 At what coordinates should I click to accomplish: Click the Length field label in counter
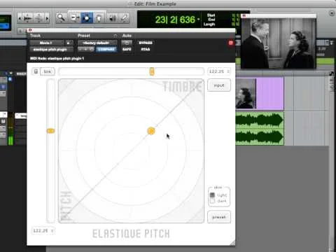tap(209, 24)
